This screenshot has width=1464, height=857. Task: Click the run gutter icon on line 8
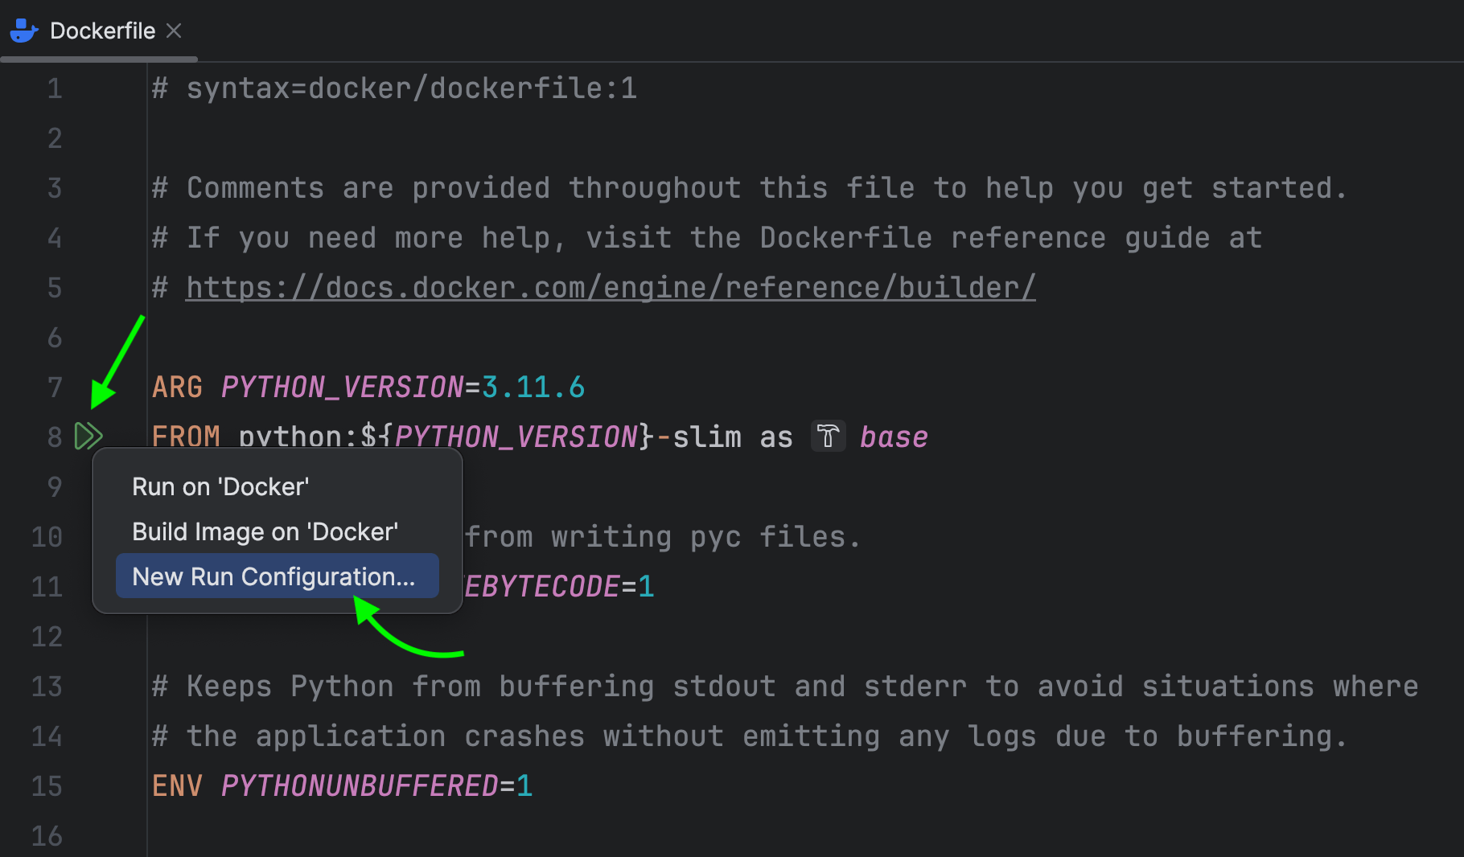[88, 437]
